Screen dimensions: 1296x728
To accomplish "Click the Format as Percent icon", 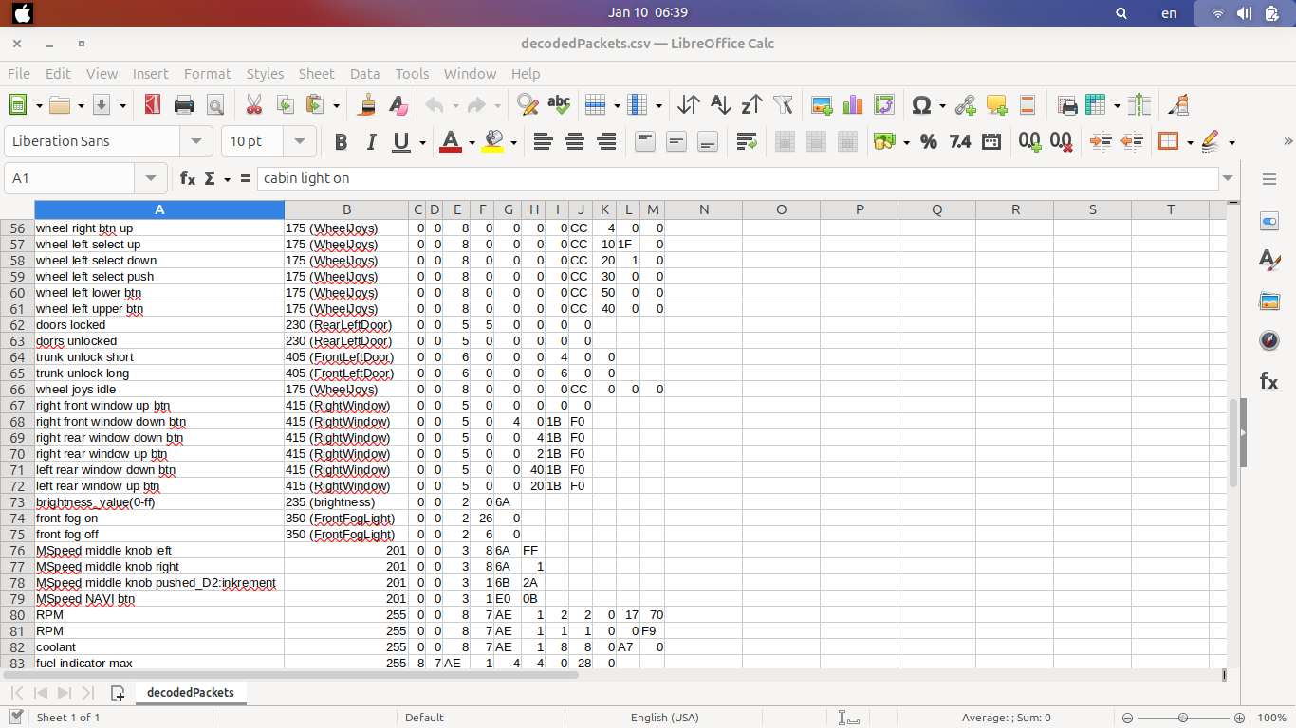I will pos(928,142).
